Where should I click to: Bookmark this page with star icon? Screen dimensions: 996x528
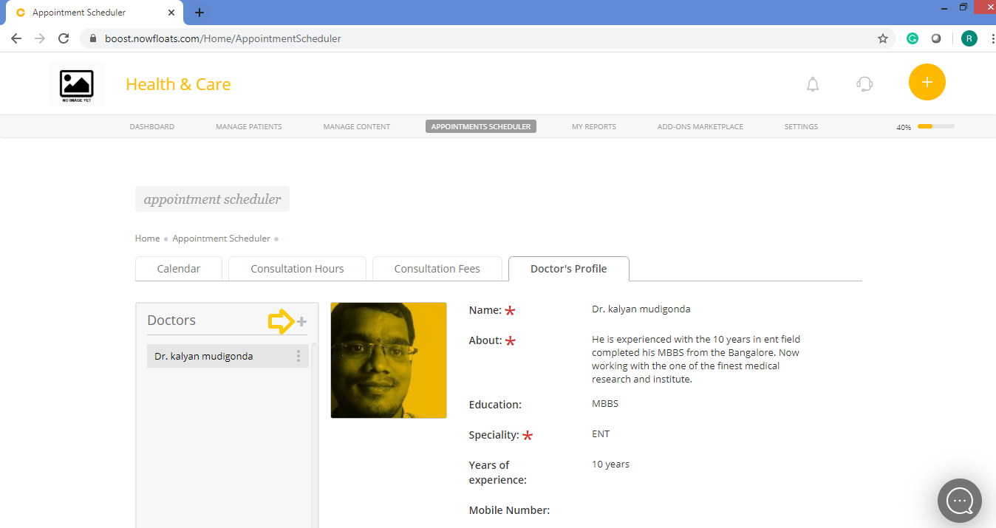pos(883,38)
